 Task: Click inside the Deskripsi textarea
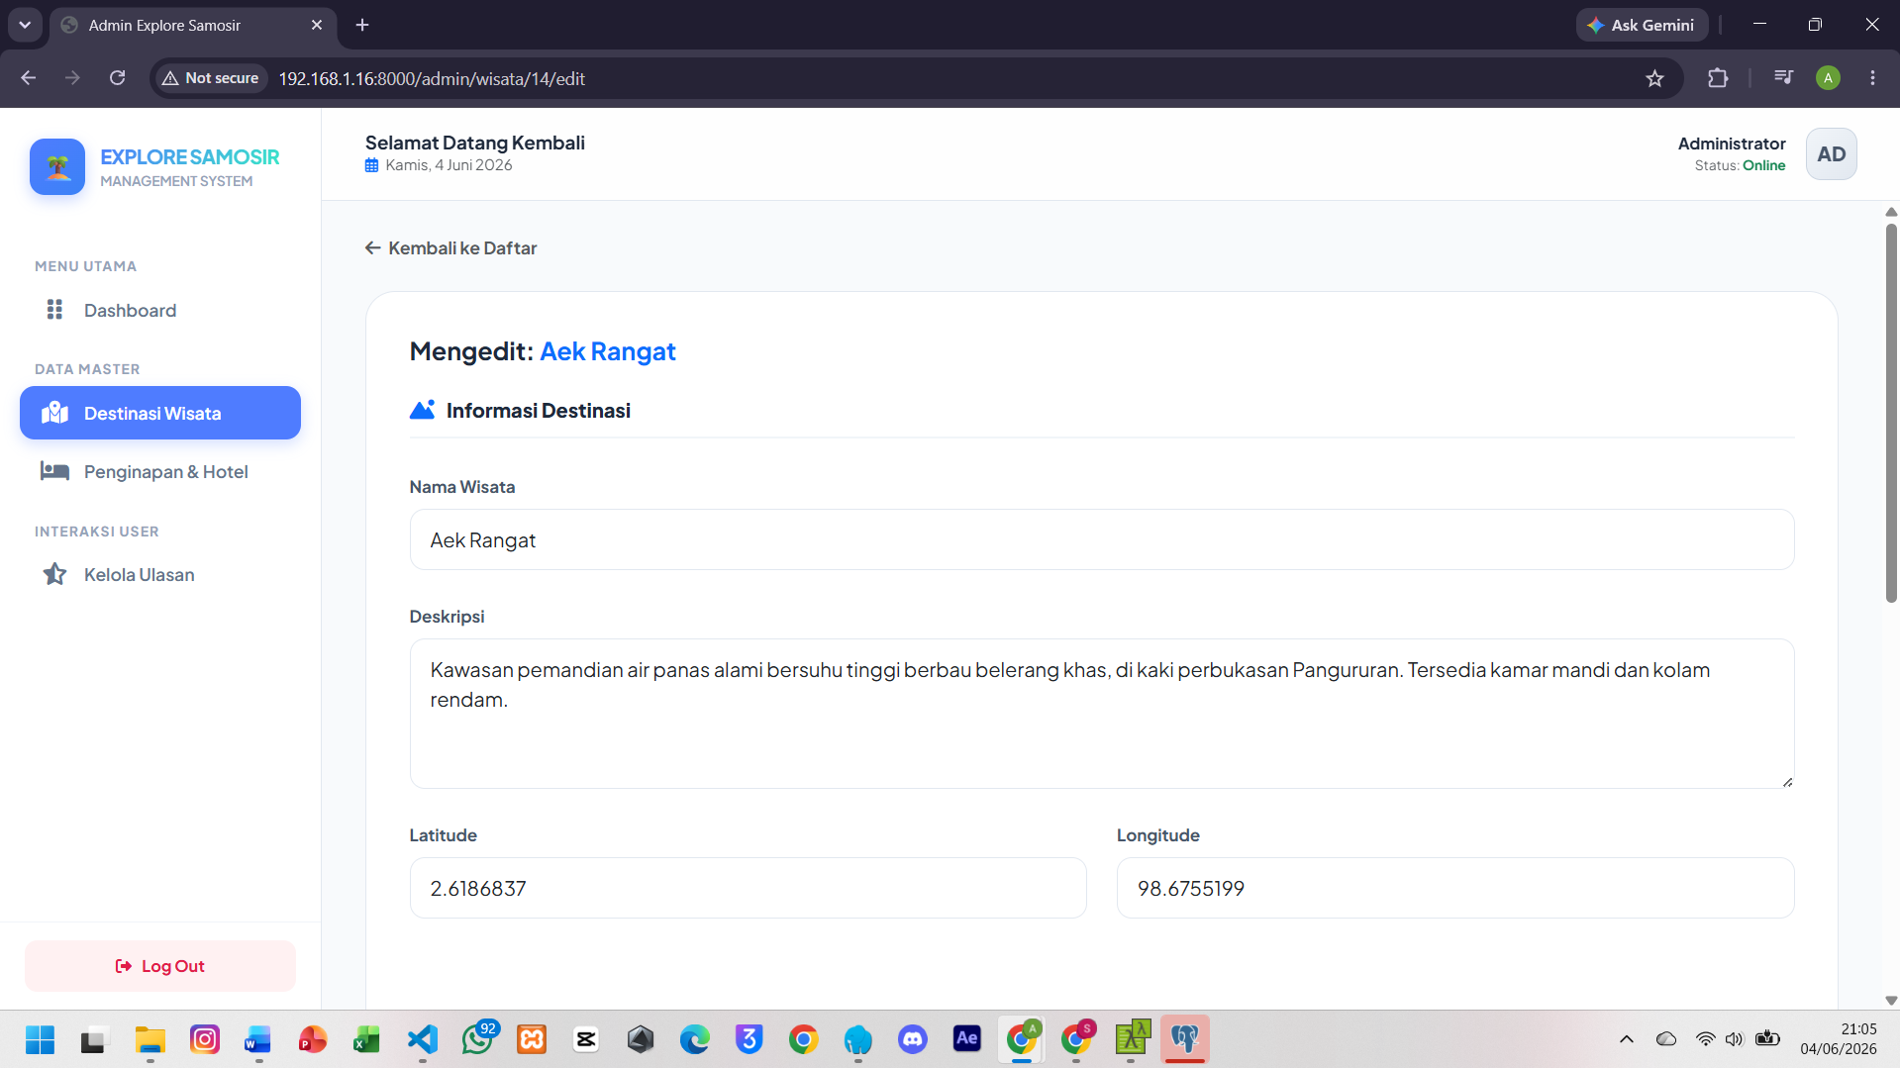click(1101, 714)
